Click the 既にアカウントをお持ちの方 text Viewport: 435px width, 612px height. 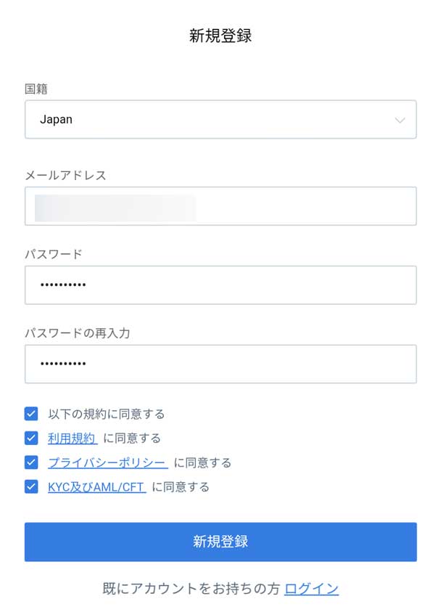pyautogui.click(x=191, y=589)
